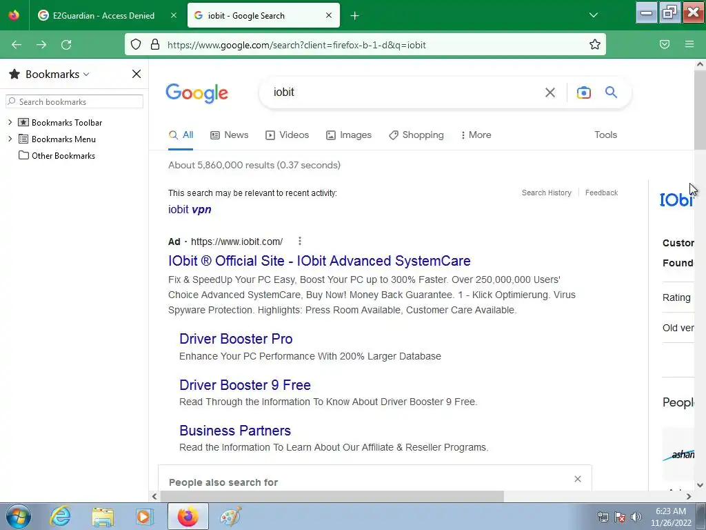Click the horizontal scrollbar thumb

click(332, 496)
